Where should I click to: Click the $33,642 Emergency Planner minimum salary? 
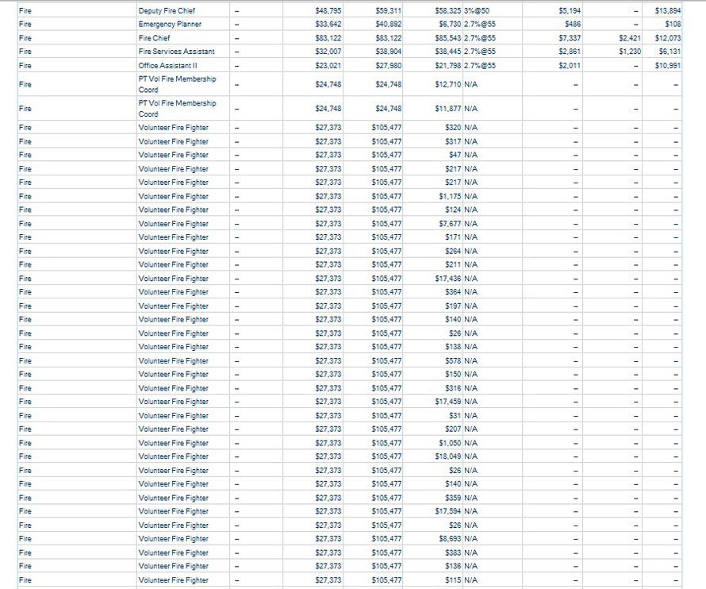328,24
